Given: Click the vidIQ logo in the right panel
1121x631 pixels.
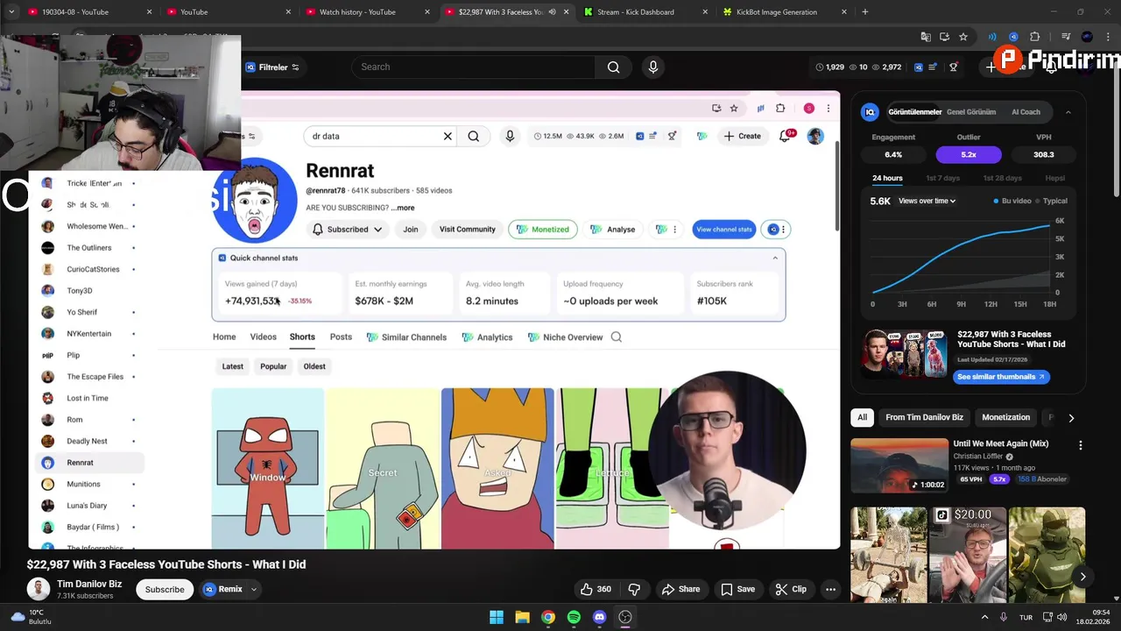Looking at the screenshot, I should click(x=870, y=112).
